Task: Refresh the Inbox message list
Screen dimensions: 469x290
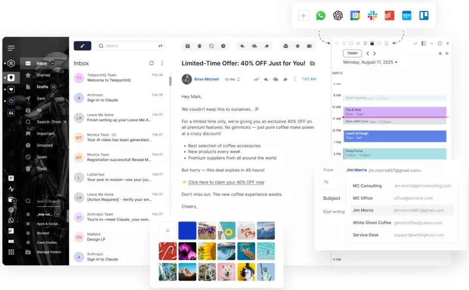Action: click(152, 63)
